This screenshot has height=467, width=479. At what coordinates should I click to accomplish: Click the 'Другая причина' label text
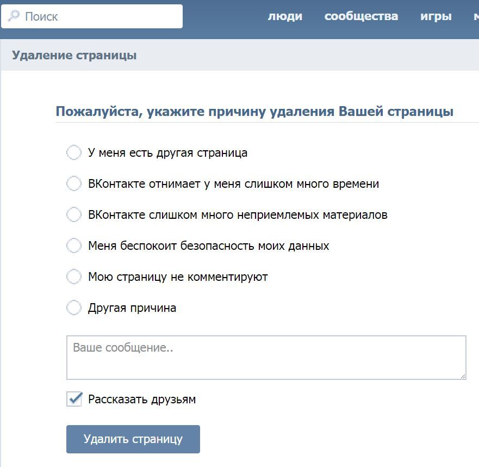coord(132,308)
